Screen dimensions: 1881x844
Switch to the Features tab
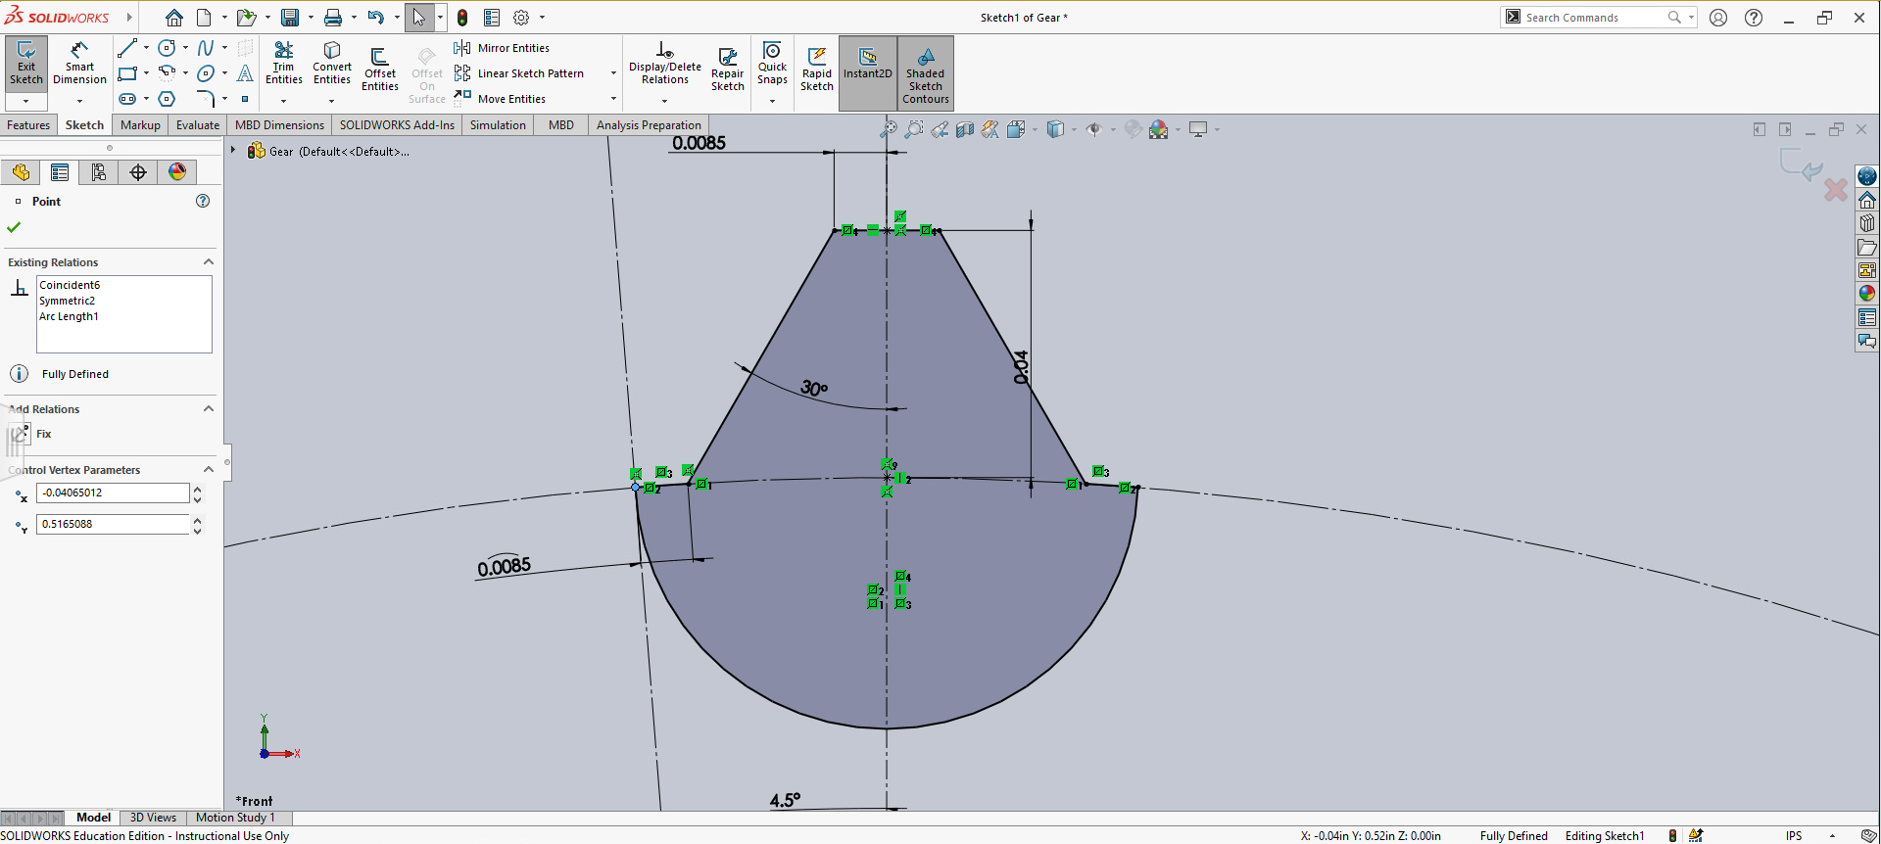coord(28,125)
